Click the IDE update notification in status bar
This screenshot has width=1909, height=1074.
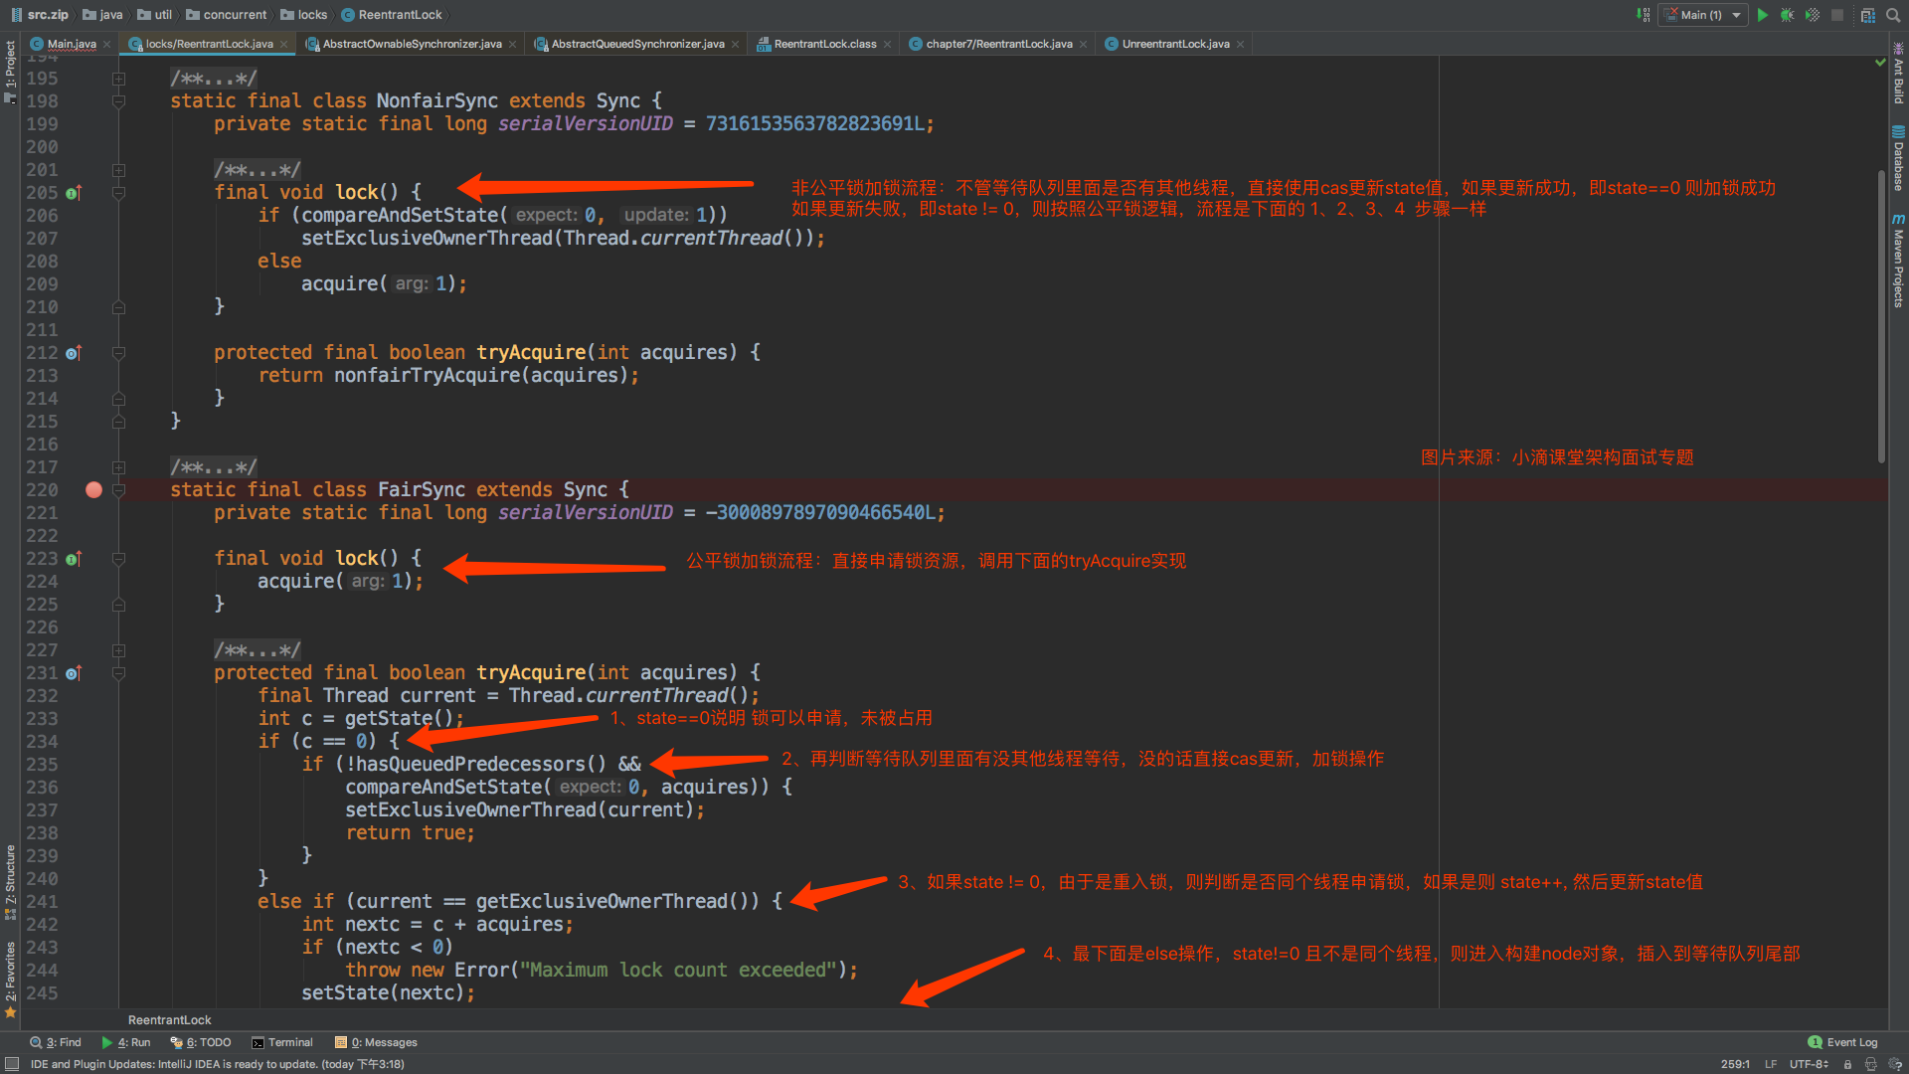click(218, 1064)
